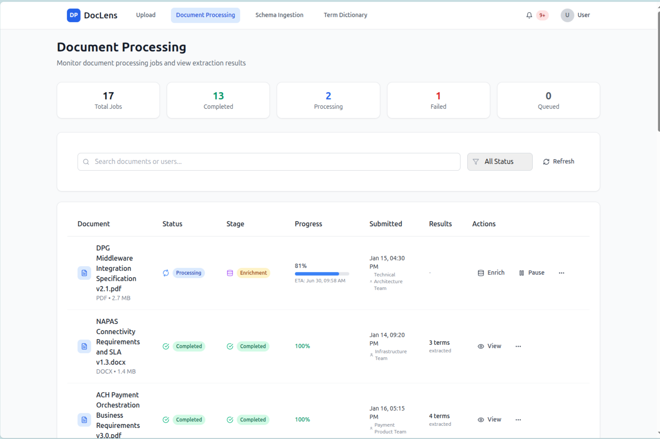Open the All Status filter dropdown
660x439 pixels.
500,162
